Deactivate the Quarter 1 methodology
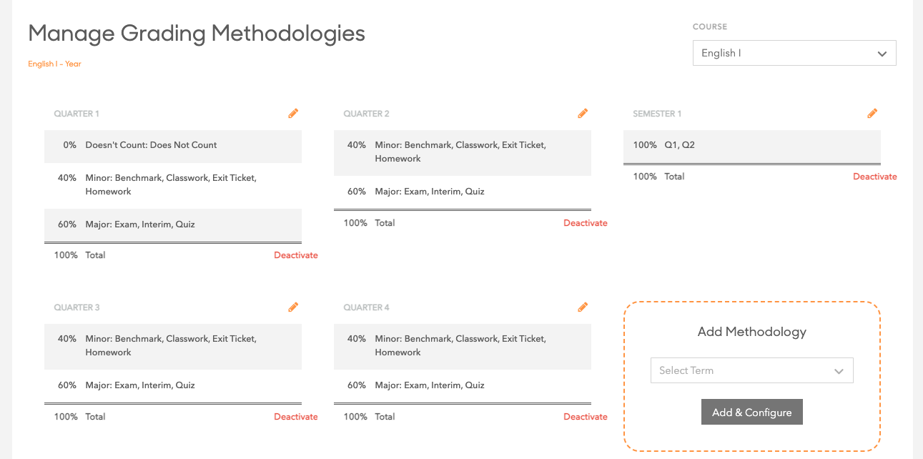The image size is (923, 459). pos(296,255)
